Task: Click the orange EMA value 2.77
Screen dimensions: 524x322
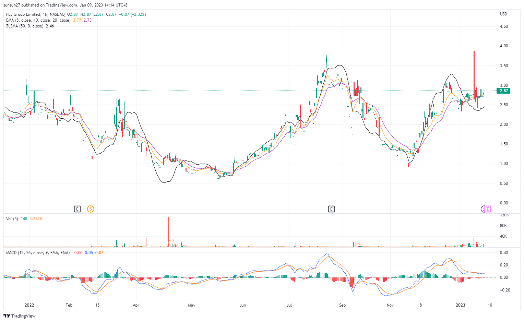Action: coord(77,20)
